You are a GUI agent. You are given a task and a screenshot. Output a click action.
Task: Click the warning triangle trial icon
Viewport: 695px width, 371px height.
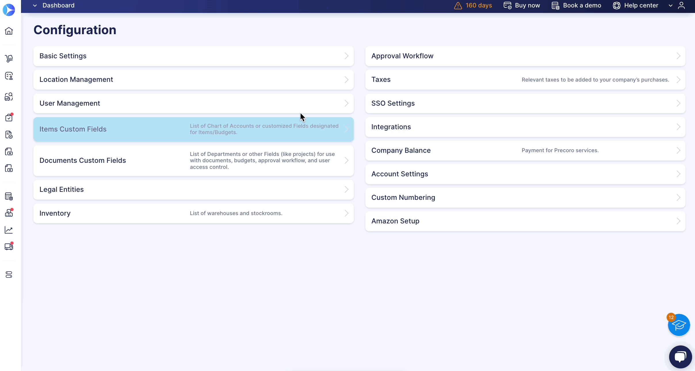pyautogui.click(x=458, y=5)
